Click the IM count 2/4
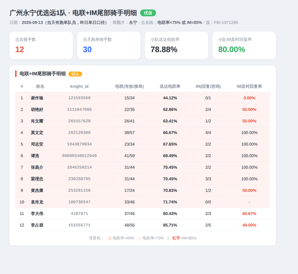 click(x=208, y=110)
